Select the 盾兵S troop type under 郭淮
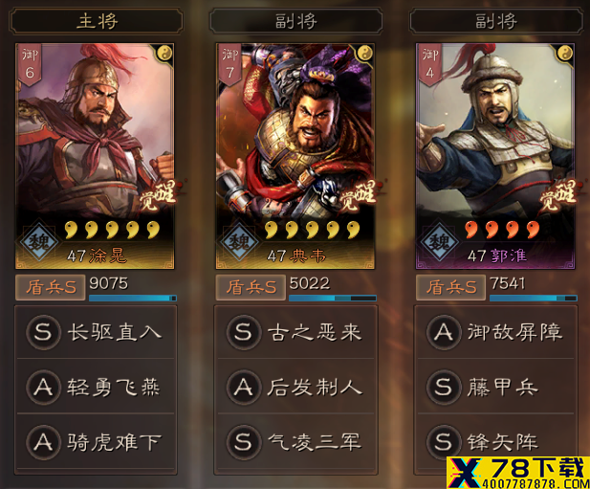This screenshot has width=590, height=489. 450,288
